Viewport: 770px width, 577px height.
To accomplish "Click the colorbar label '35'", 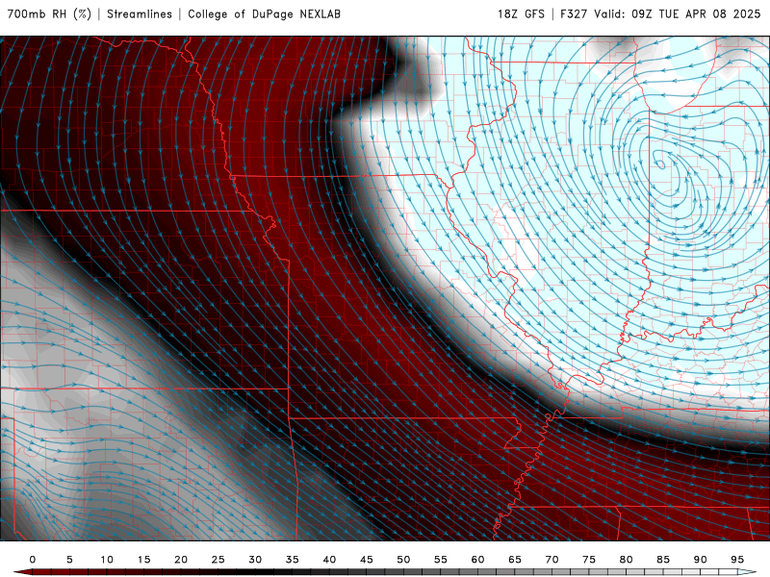I will (293, 560).
